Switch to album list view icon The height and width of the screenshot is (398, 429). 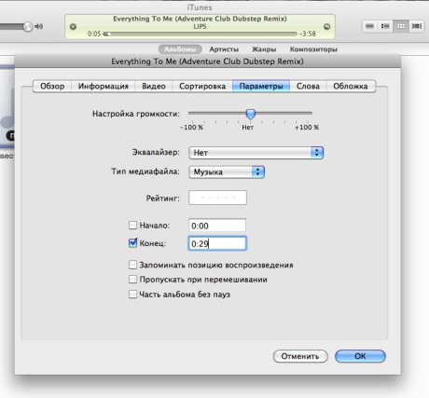[x=385, y=26]
